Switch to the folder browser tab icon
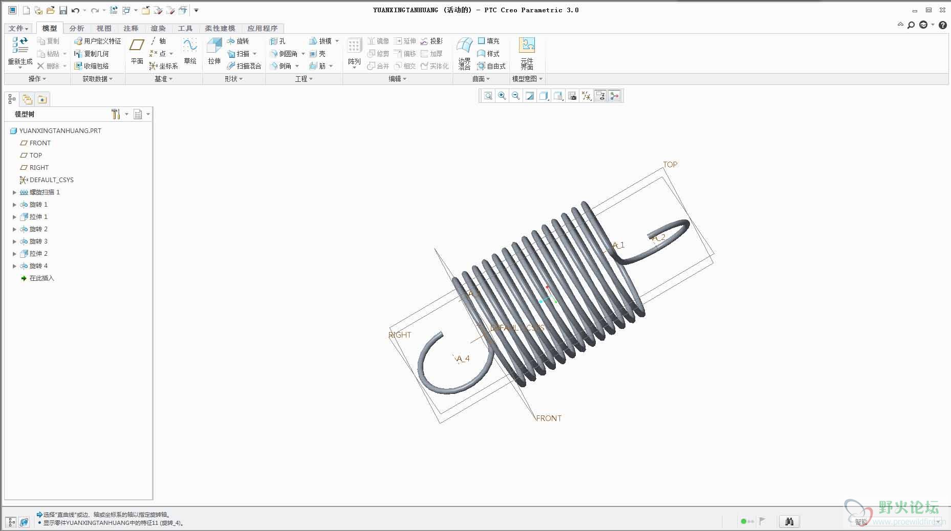 tap(27, 99)
